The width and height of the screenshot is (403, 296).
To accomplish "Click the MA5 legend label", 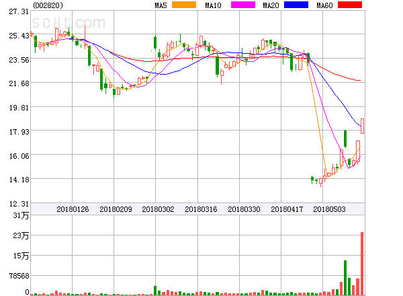I will [x=161, y=5].
